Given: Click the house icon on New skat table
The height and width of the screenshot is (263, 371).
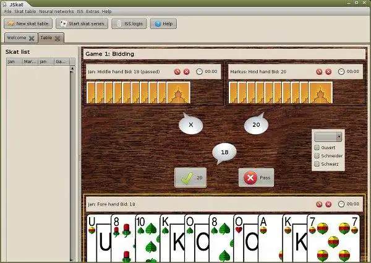Looking at the screenshot, I should pos(11,24).
